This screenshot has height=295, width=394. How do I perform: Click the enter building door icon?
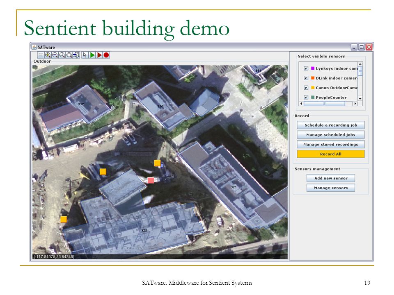(76, 55)
